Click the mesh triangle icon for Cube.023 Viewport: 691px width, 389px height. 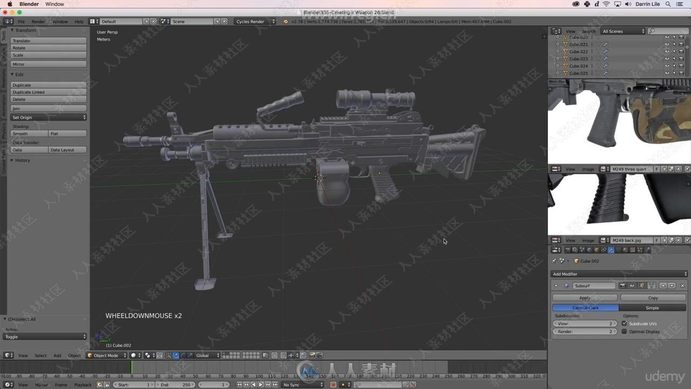pos(565,59)
